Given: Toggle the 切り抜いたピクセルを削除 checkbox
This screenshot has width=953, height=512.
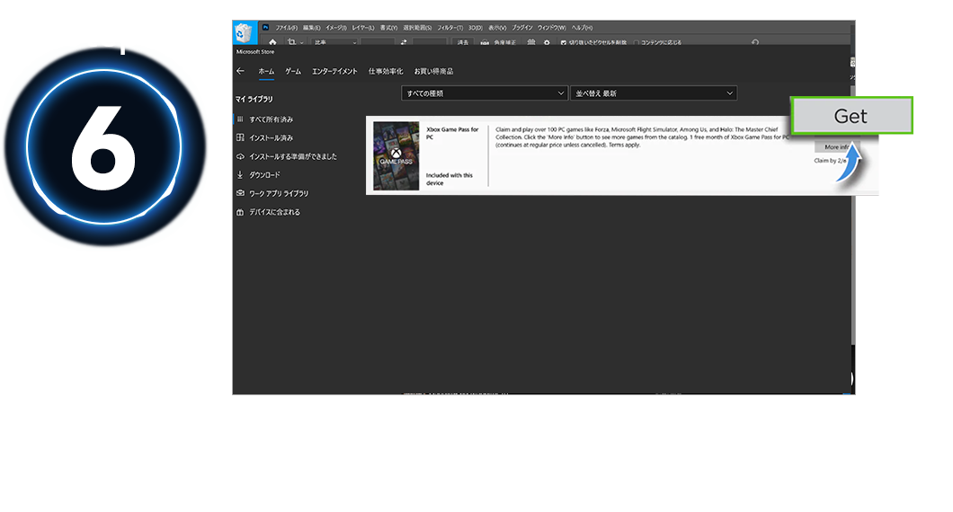Looking at the screenshot, I should (564, 42).
